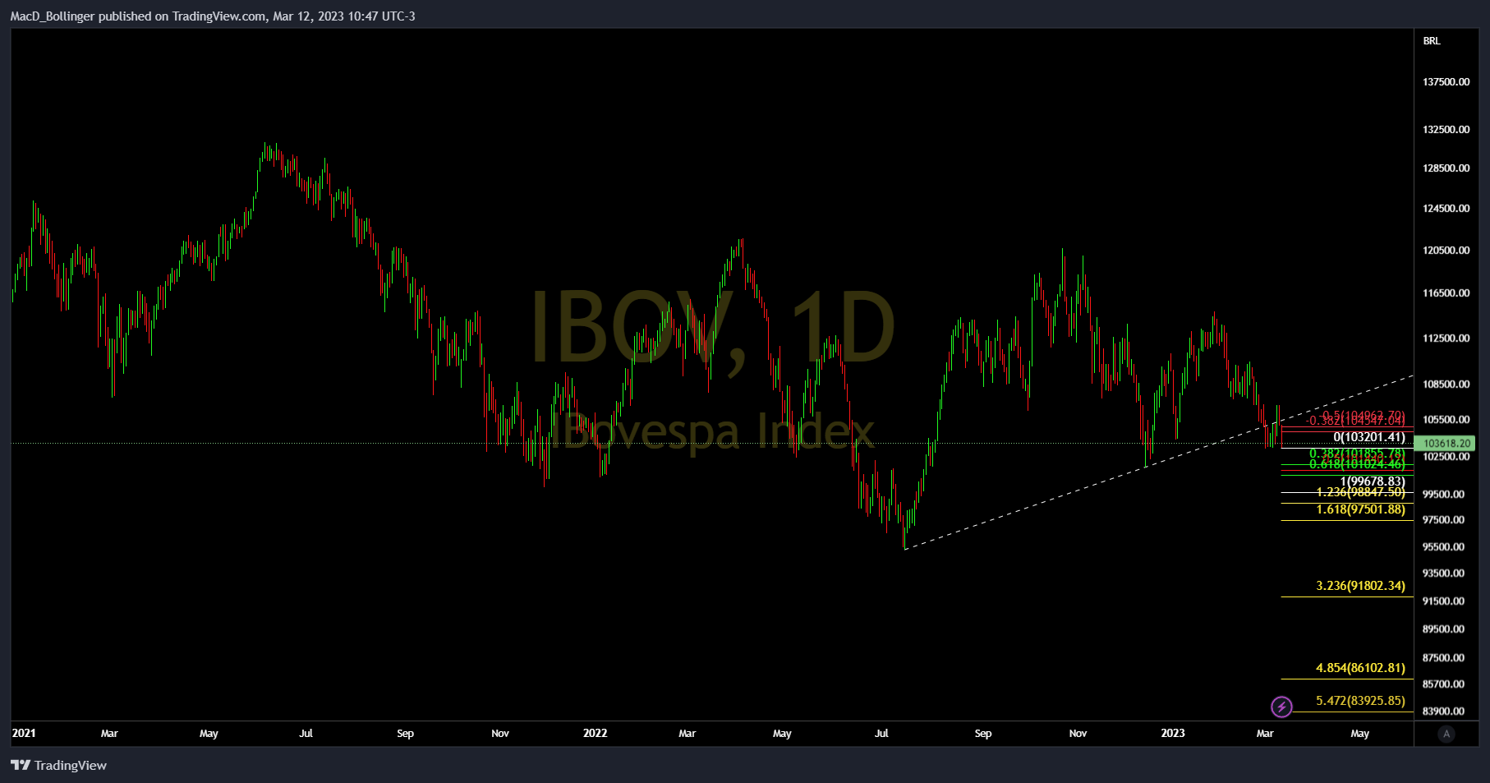
Task: Select the 1.618(97501.88) Fibonacci label
Action: click(x=1360, y=509)
